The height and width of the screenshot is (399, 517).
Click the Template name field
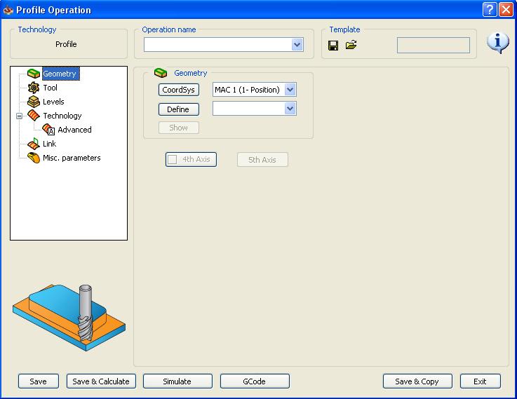tap(434, 45)
